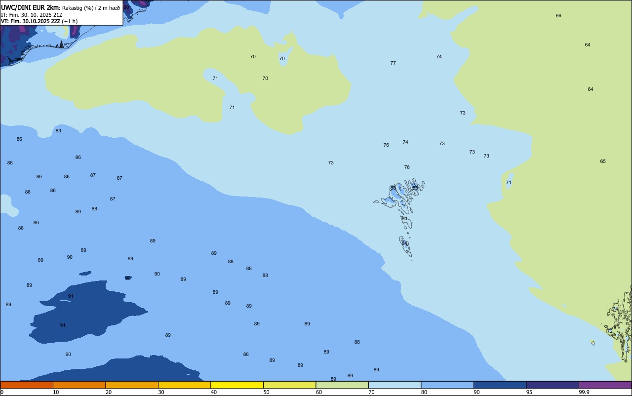Click the legend tick label 40
Screen dimensions: 632x396
214,392
